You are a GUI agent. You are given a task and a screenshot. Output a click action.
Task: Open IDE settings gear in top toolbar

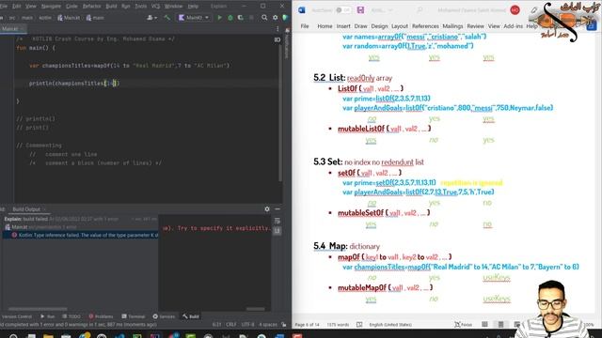tap(276, 18)
